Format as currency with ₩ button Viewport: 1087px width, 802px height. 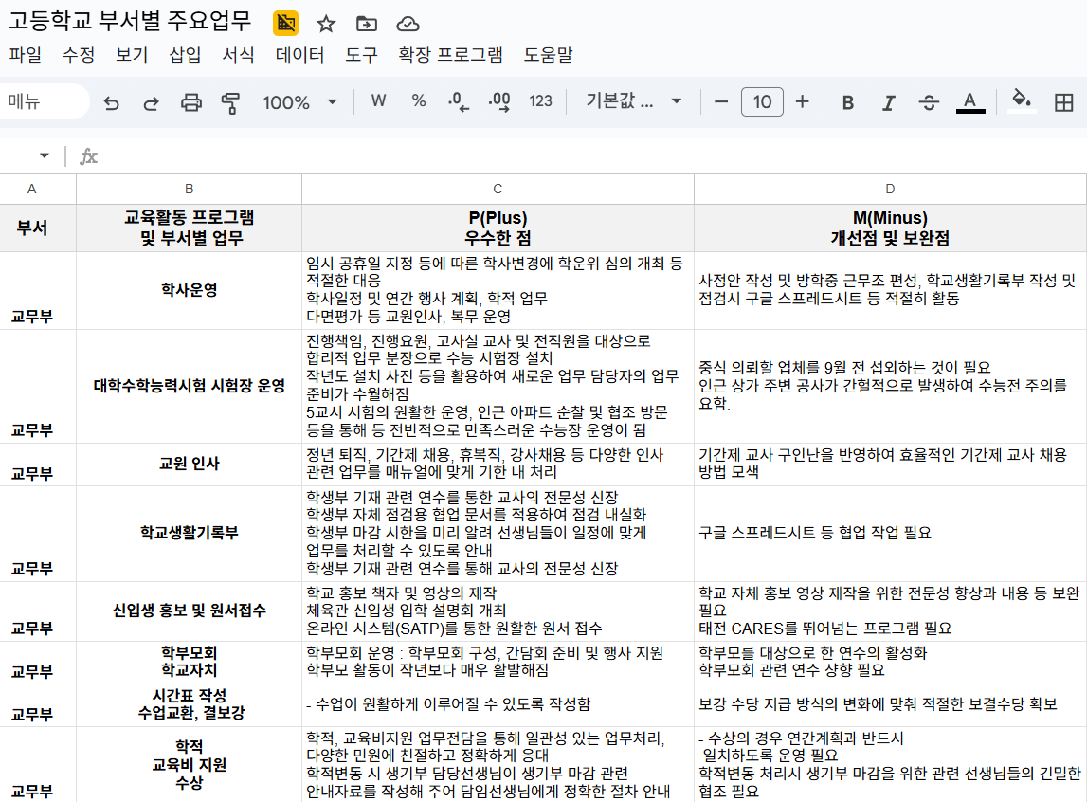click(378, 101)
